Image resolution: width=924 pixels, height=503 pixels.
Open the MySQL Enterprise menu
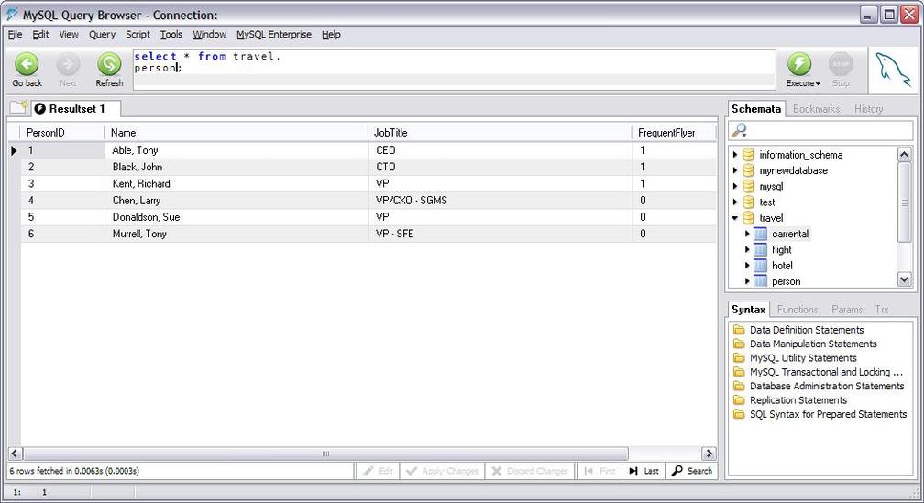click(273, 35)
